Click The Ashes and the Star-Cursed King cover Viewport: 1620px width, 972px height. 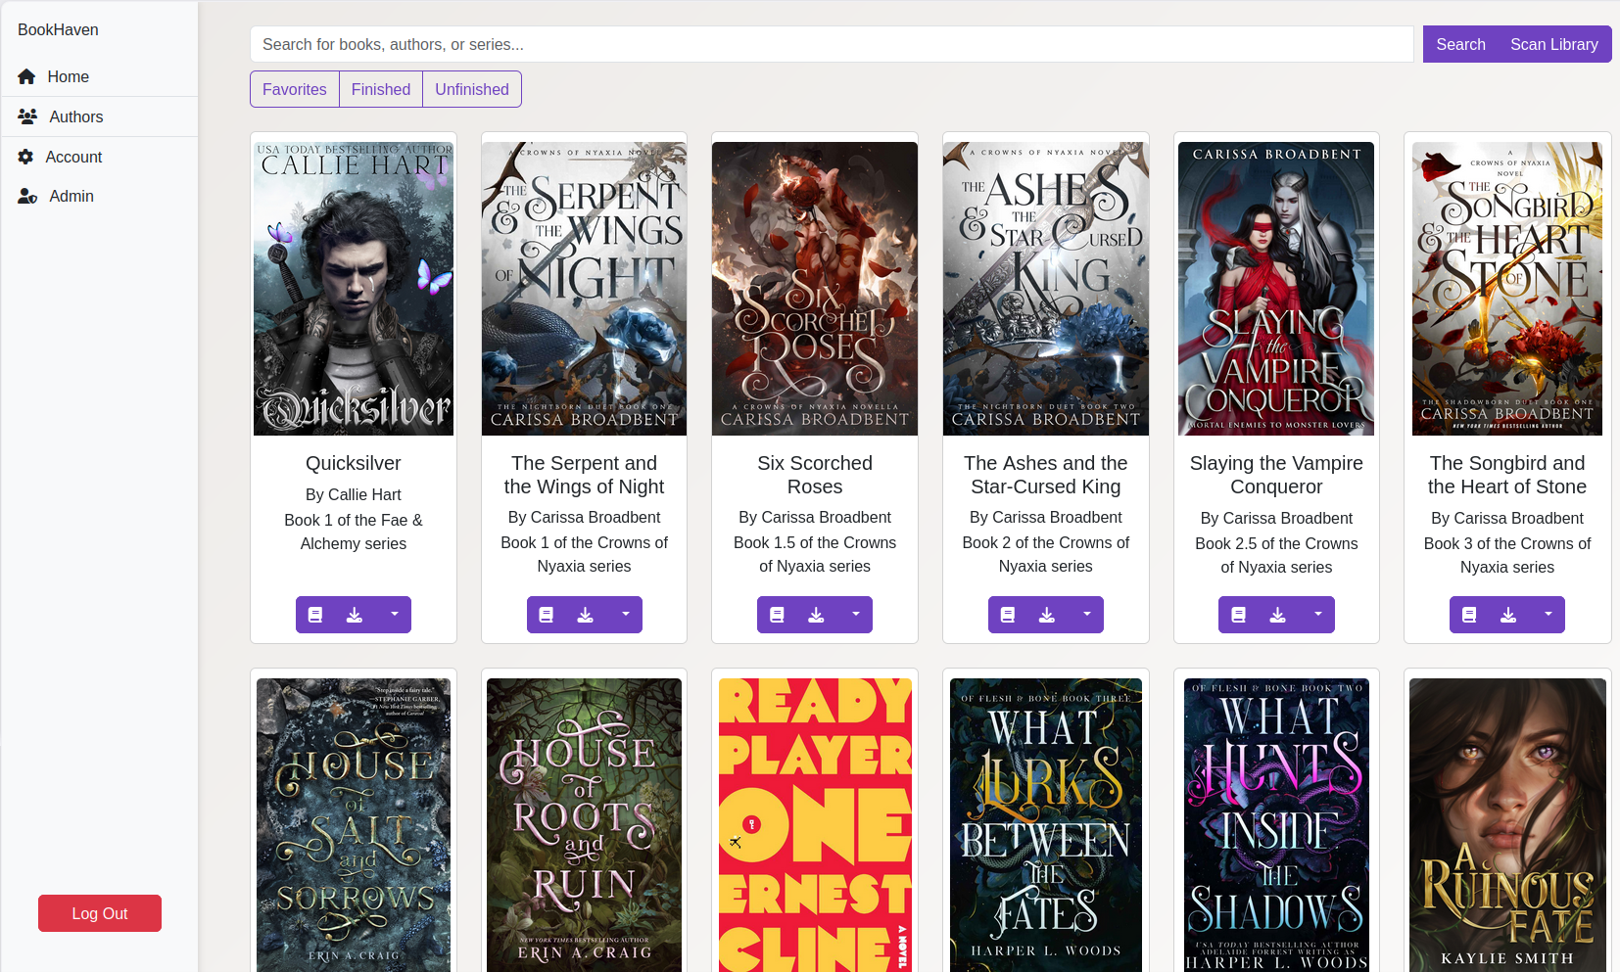(1046, 289)
